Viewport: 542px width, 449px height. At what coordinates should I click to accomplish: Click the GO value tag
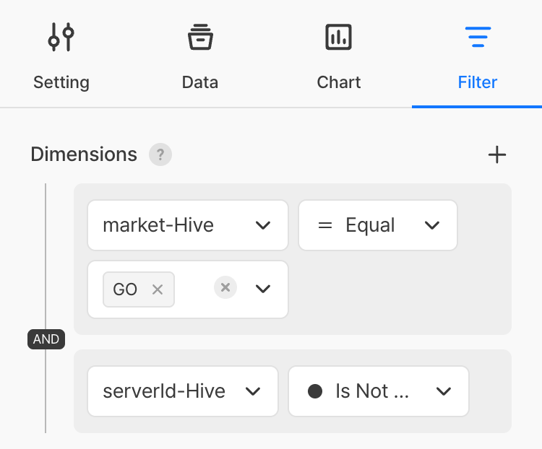(x=126, y=289)
